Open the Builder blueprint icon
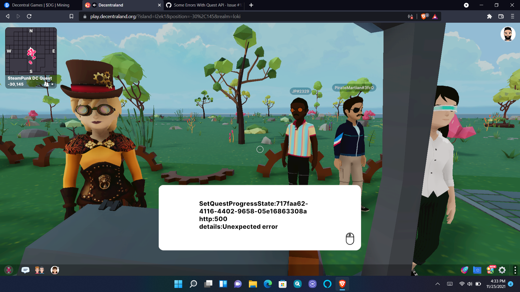 click(477, 270)
